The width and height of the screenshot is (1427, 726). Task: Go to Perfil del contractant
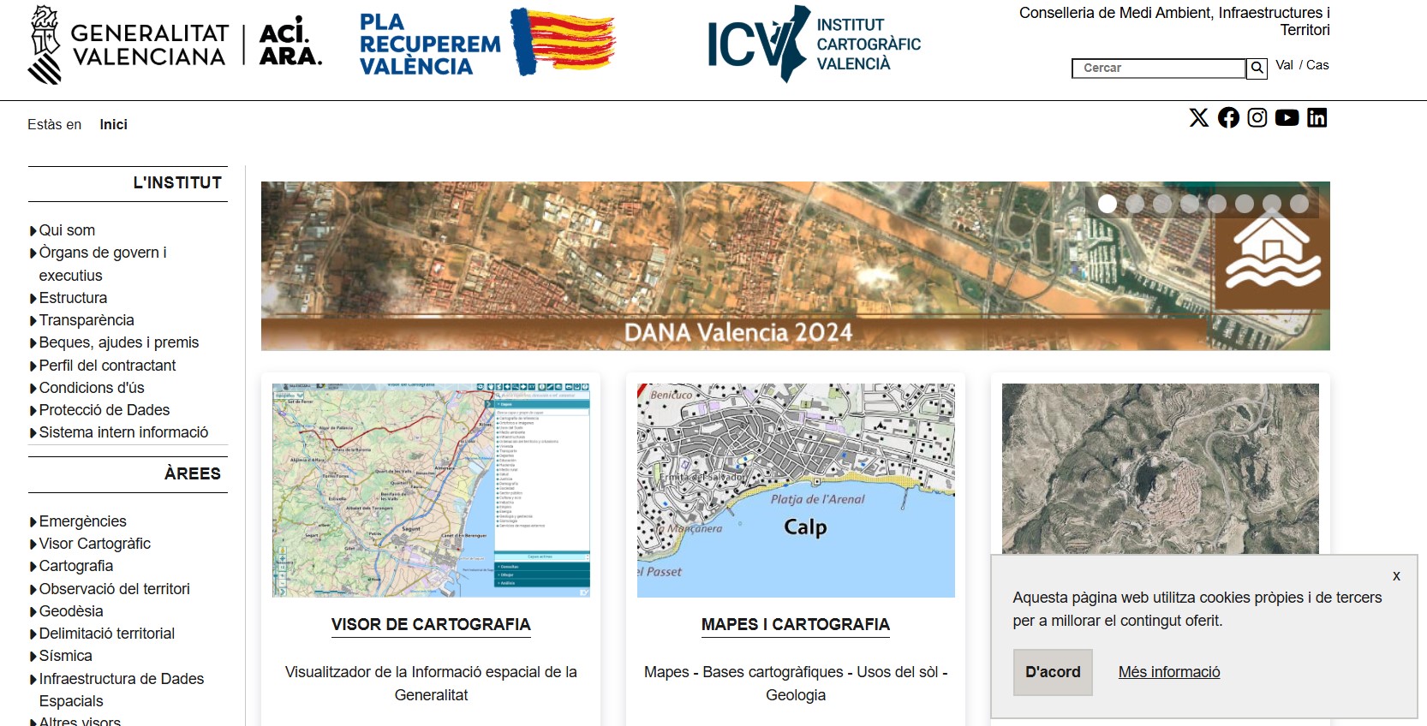point(107,366)
